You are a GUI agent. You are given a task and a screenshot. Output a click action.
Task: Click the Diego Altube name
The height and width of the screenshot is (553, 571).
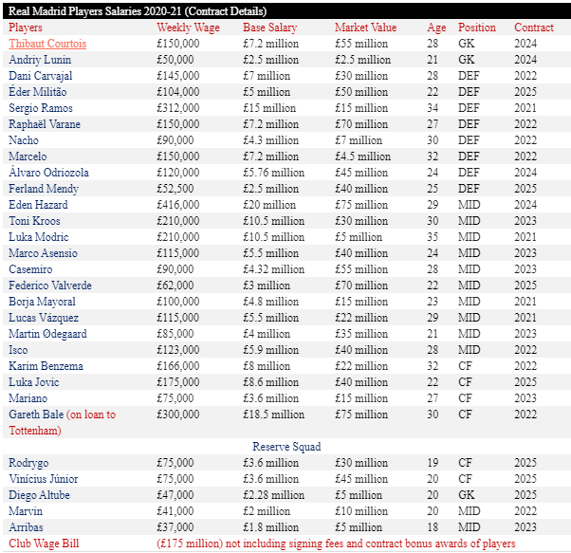[x=39, y=495]
